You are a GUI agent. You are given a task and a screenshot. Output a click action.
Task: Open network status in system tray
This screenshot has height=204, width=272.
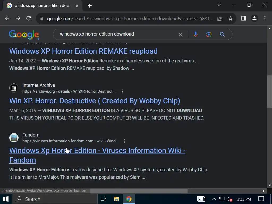(x=222, y=199)
